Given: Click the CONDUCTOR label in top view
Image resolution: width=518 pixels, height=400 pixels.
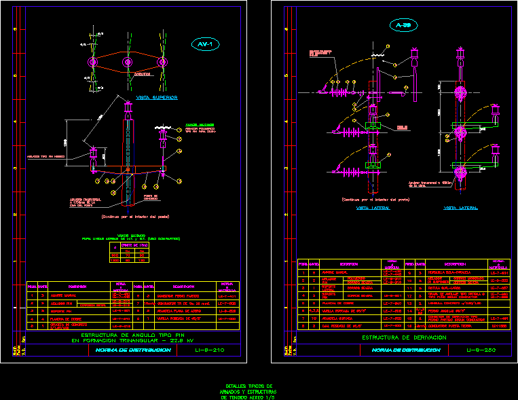Looking at the screenshot, I should [x=143, y=74].
